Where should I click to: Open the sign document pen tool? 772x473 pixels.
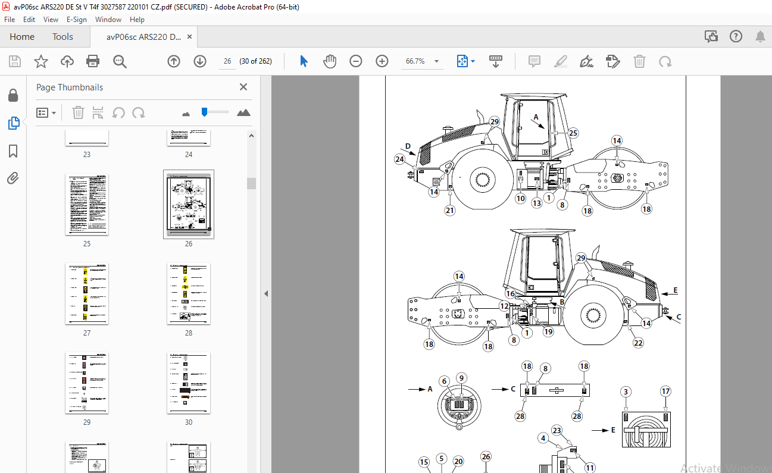[x=586, y=61]
